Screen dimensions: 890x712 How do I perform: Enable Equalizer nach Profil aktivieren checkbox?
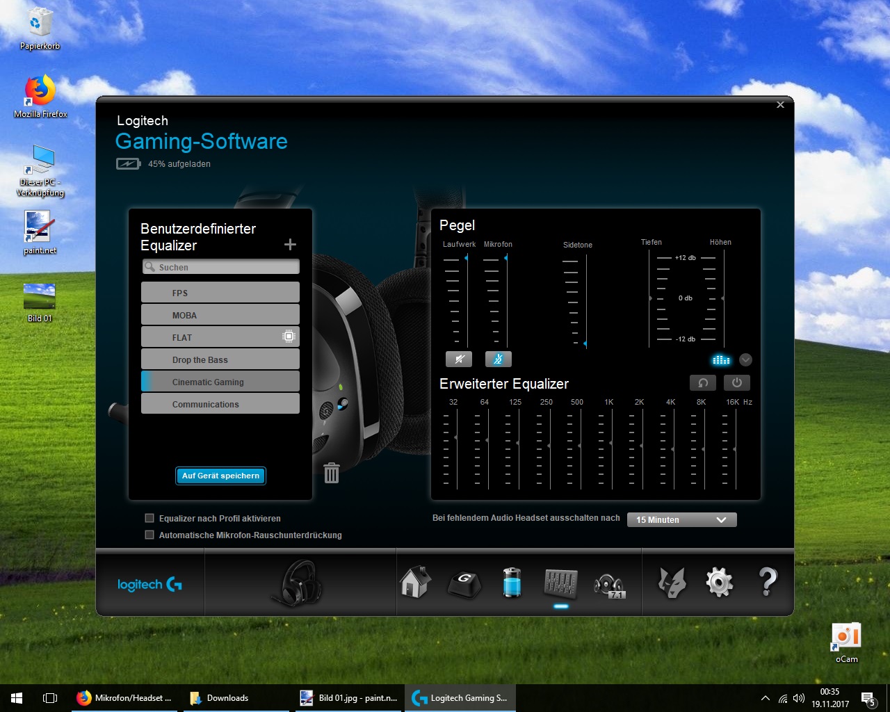tap(149, 518)
